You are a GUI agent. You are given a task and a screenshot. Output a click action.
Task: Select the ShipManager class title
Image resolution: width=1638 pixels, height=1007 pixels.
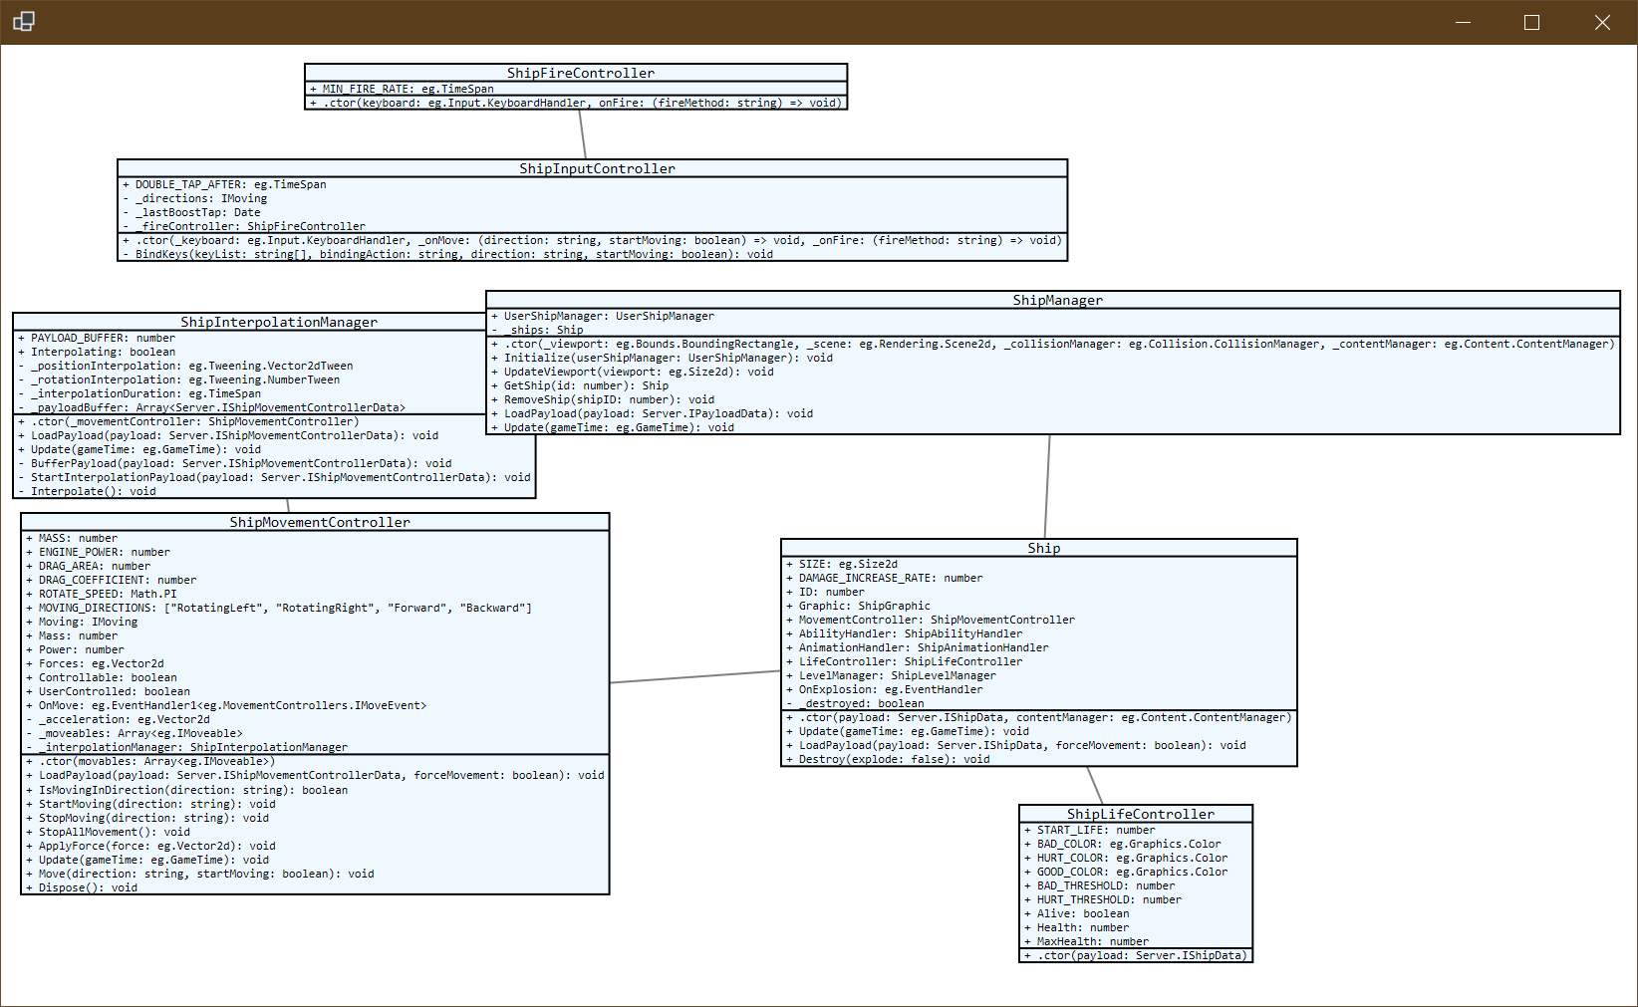(x=1057, y=300)
